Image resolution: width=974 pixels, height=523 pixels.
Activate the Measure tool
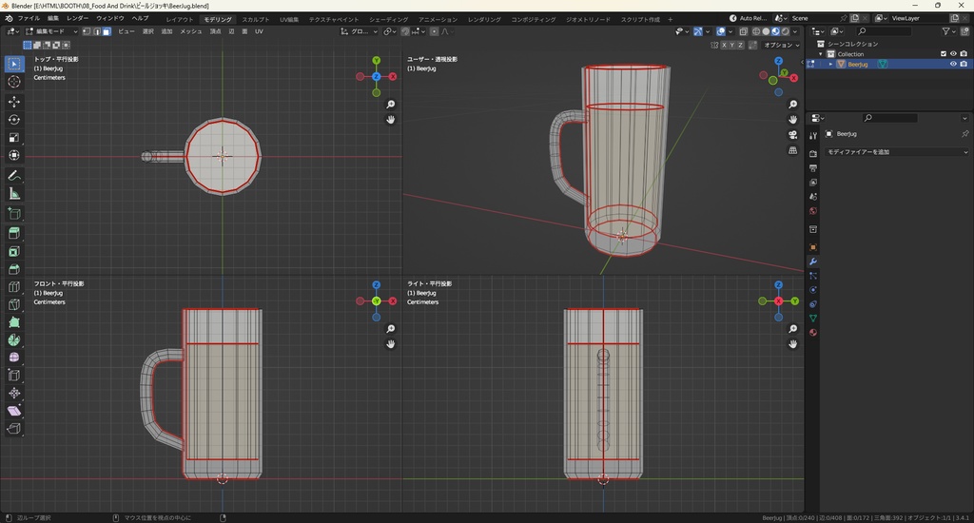[x=14, y=194]
